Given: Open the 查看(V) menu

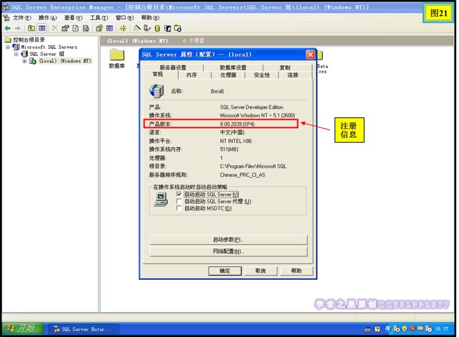Looking at the screenshot, I should [73, 18].
